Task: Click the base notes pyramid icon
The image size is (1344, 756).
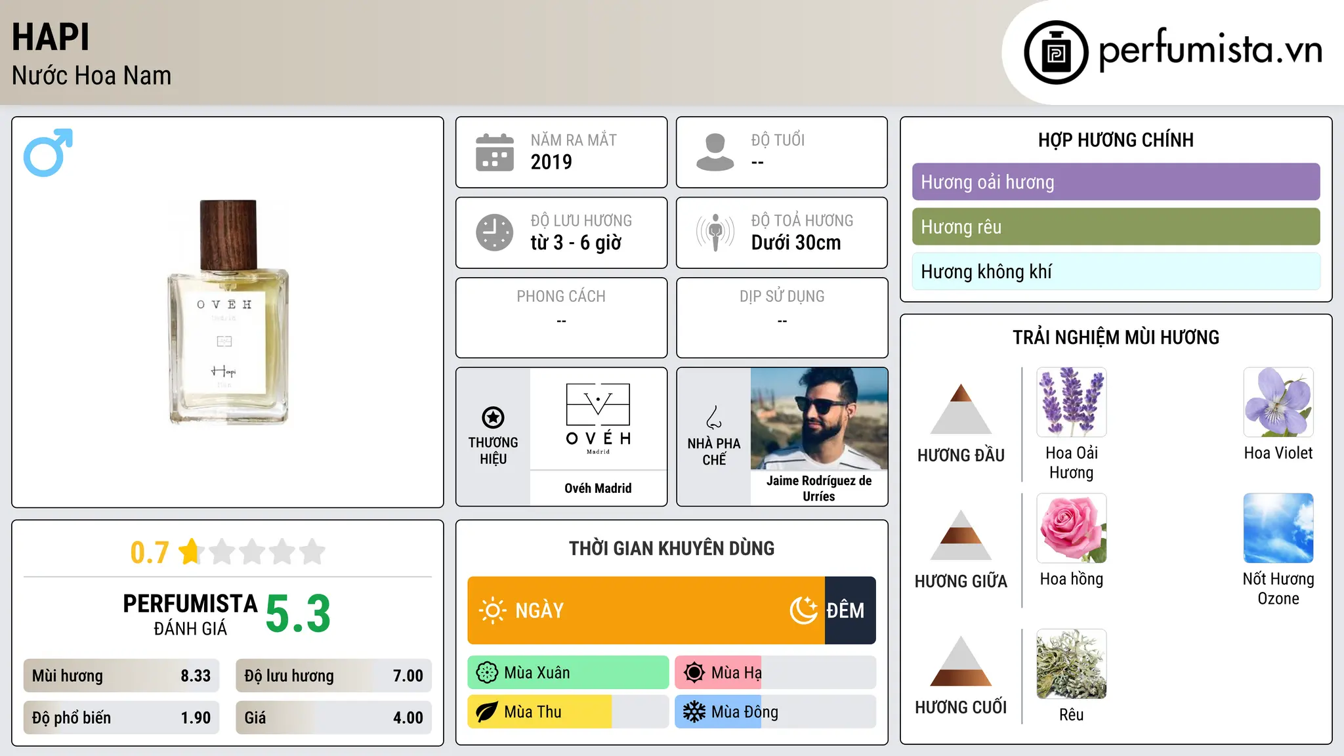Action: (x=961, y=661)
